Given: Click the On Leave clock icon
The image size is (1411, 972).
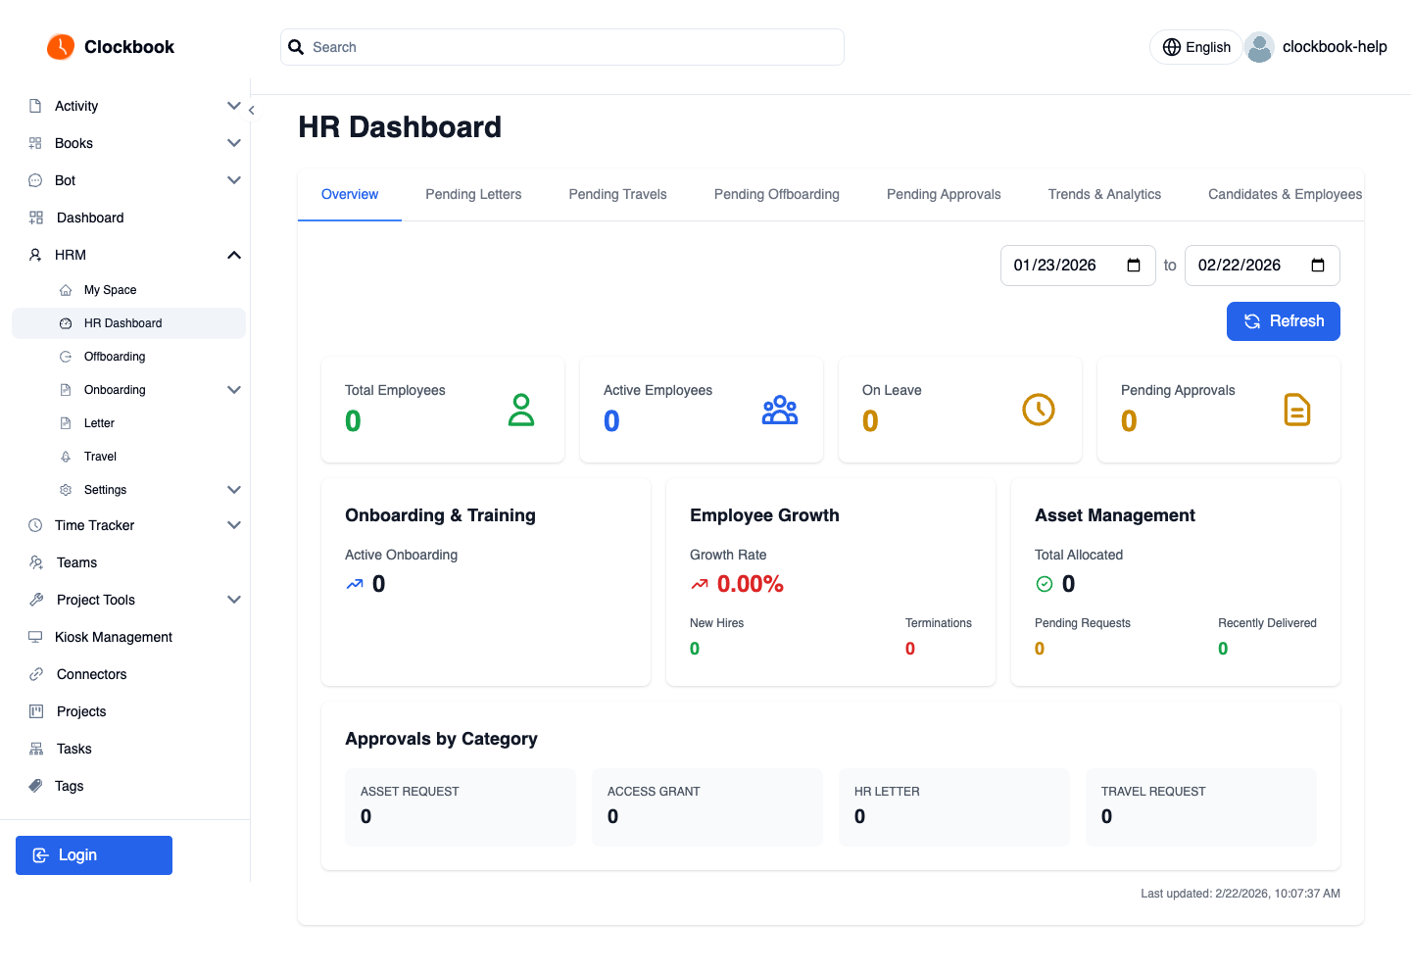Looking at the screenshot, I should point(1039,410).
